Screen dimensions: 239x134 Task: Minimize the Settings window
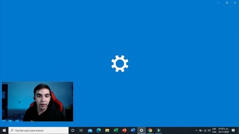click(219, 3)
